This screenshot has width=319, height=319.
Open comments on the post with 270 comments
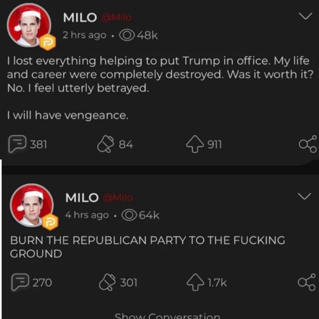tap(18, 282)
